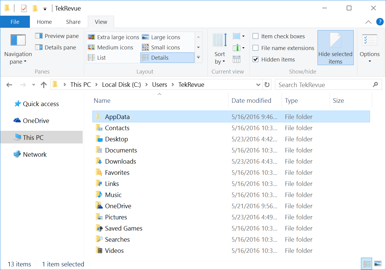Select Extra large icons layout

coord(113,37)
